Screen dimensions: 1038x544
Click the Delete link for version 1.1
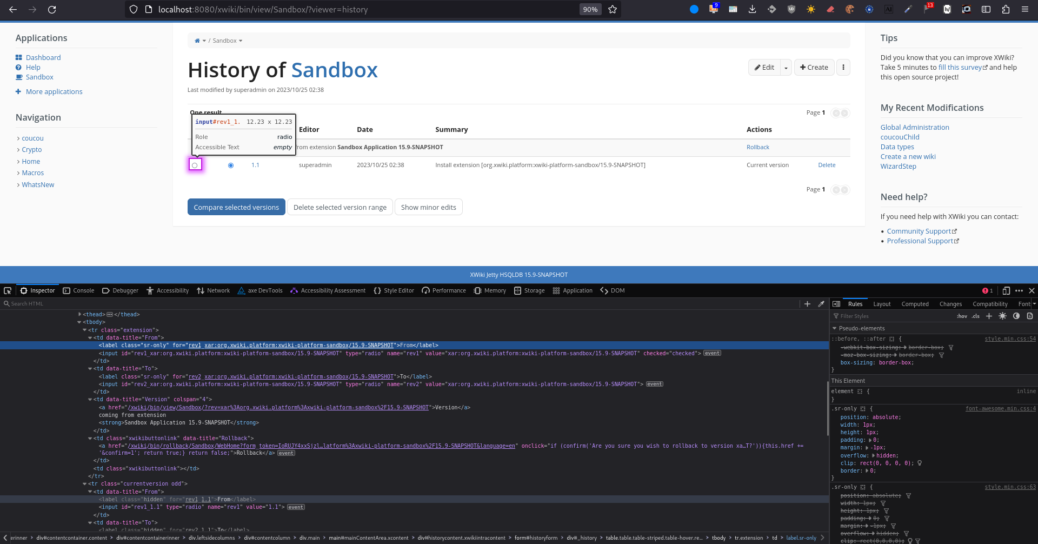click(827, 165)
